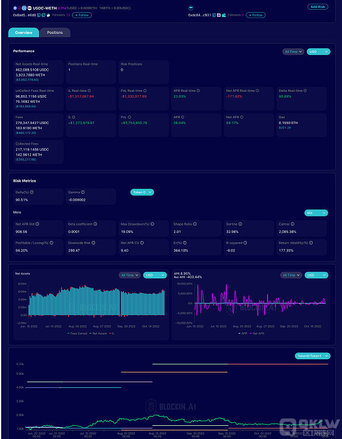Copy the 0x8ad5...e6d8 address icon
The image size is (342, 439).
39,15
